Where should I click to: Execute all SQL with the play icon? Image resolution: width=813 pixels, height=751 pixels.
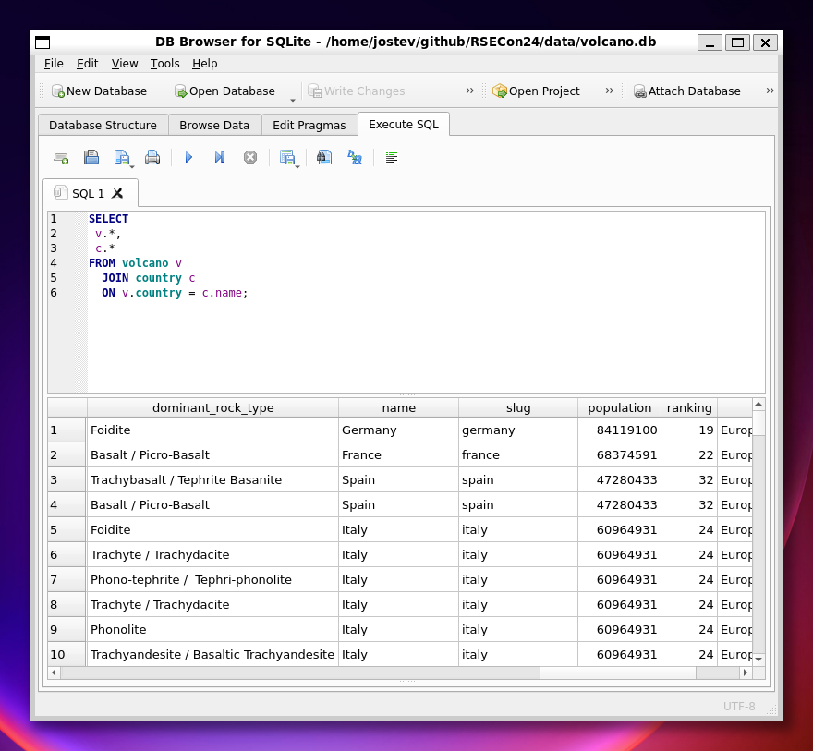click(188, 158)
